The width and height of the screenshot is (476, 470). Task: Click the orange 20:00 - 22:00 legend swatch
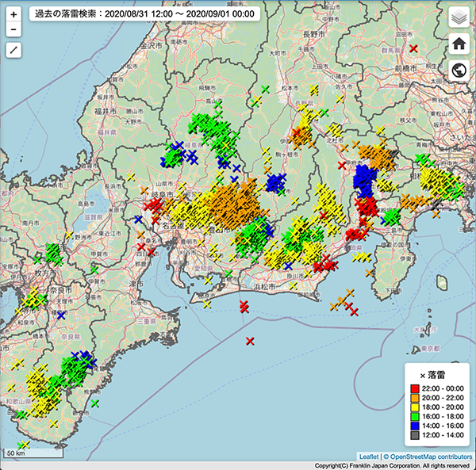click(414, 398)
